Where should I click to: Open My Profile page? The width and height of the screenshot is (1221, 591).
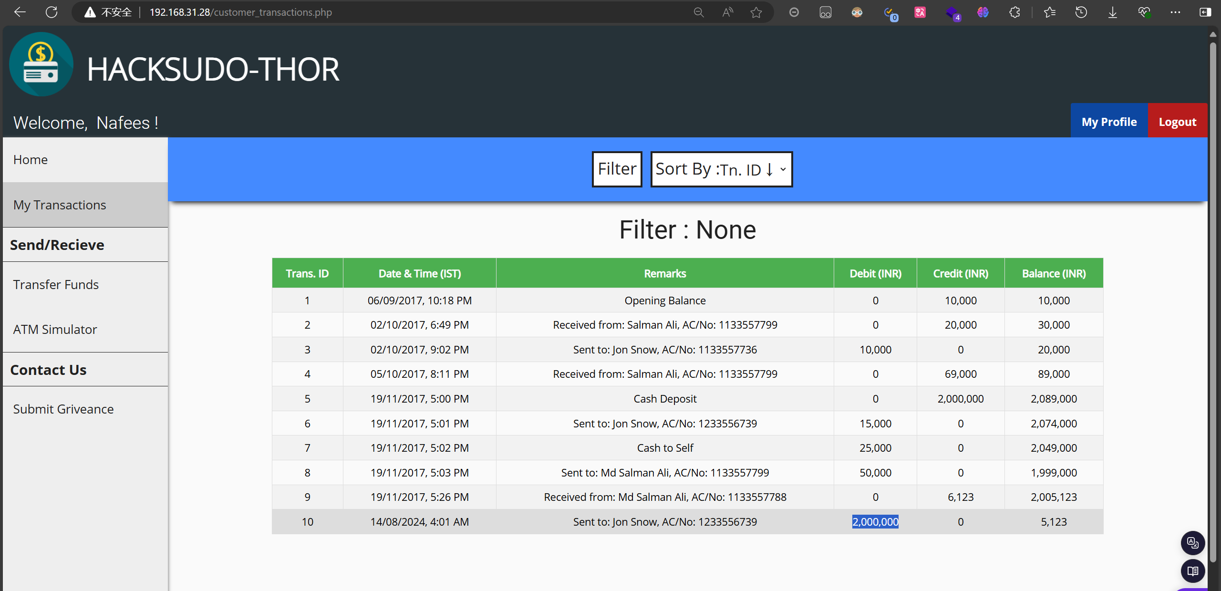pos(1109,121)
